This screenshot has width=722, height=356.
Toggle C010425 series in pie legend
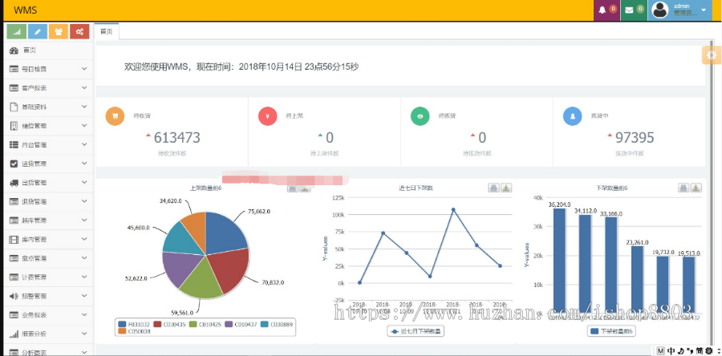[204, 324]
